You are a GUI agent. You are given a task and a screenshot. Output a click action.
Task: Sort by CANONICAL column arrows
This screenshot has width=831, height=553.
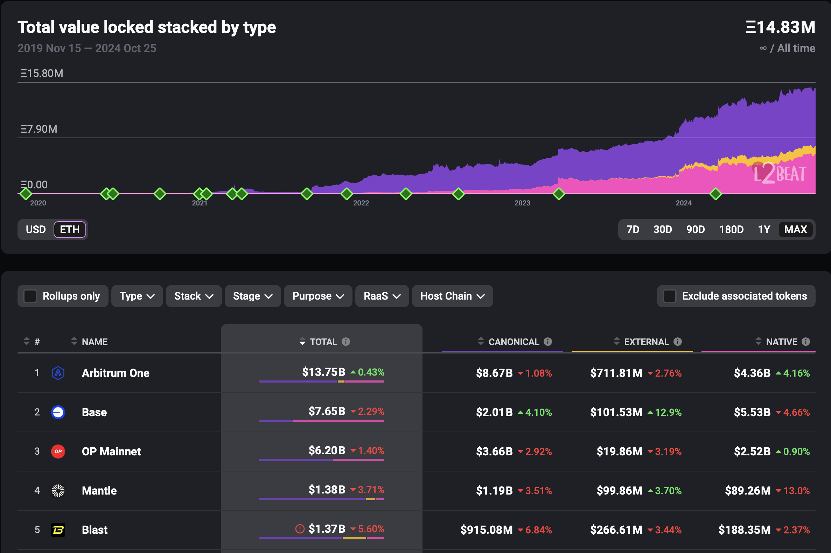tap(481, 341)
